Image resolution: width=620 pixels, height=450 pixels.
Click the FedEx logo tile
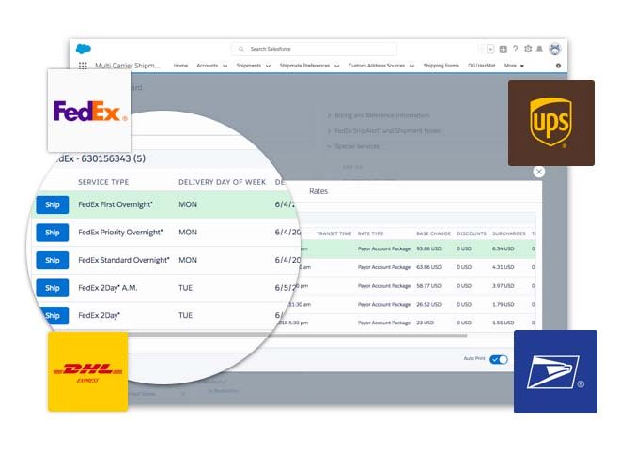point(89,111)
